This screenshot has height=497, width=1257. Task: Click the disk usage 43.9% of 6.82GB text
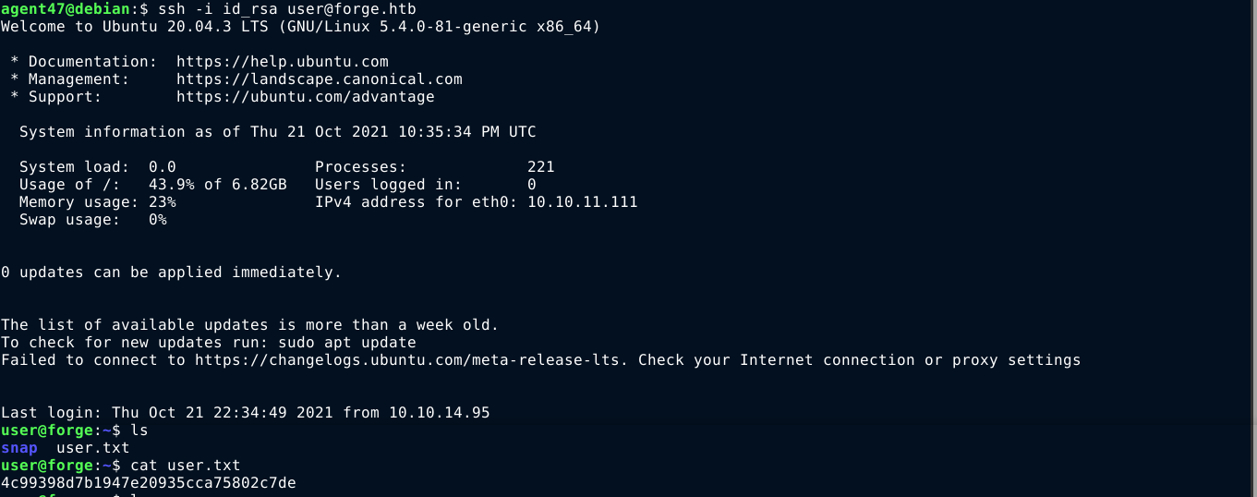[217, 185]
